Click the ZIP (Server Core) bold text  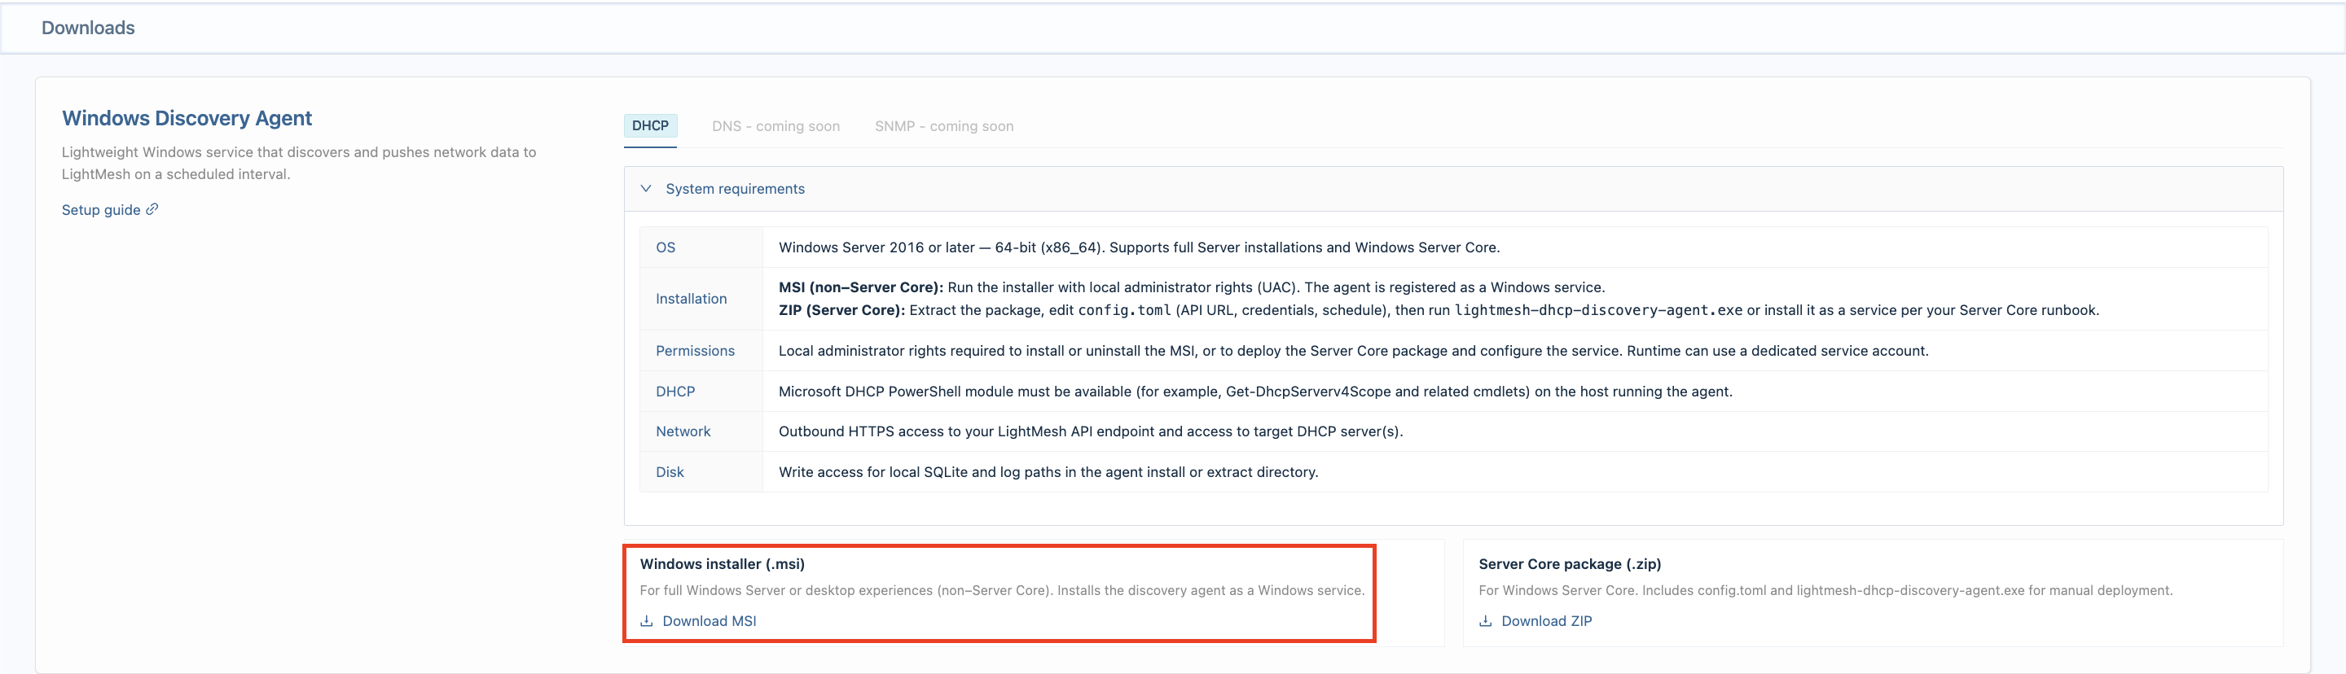[841, 310]
